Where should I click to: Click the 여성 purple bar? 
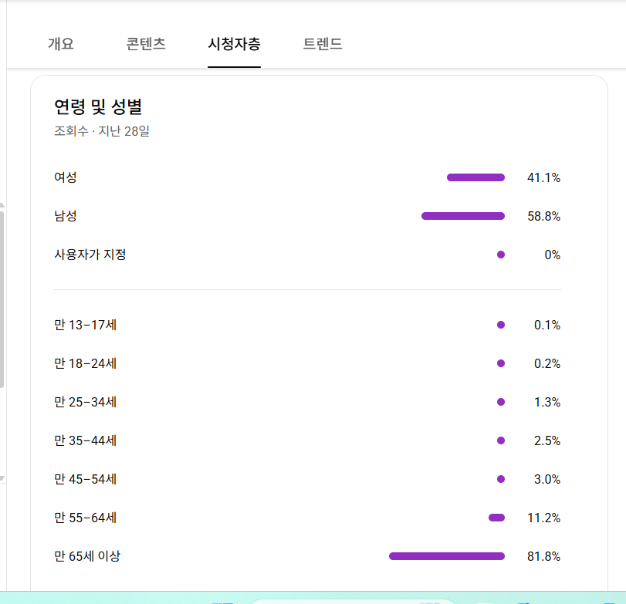pyautogui.click(x=475, y=177)
